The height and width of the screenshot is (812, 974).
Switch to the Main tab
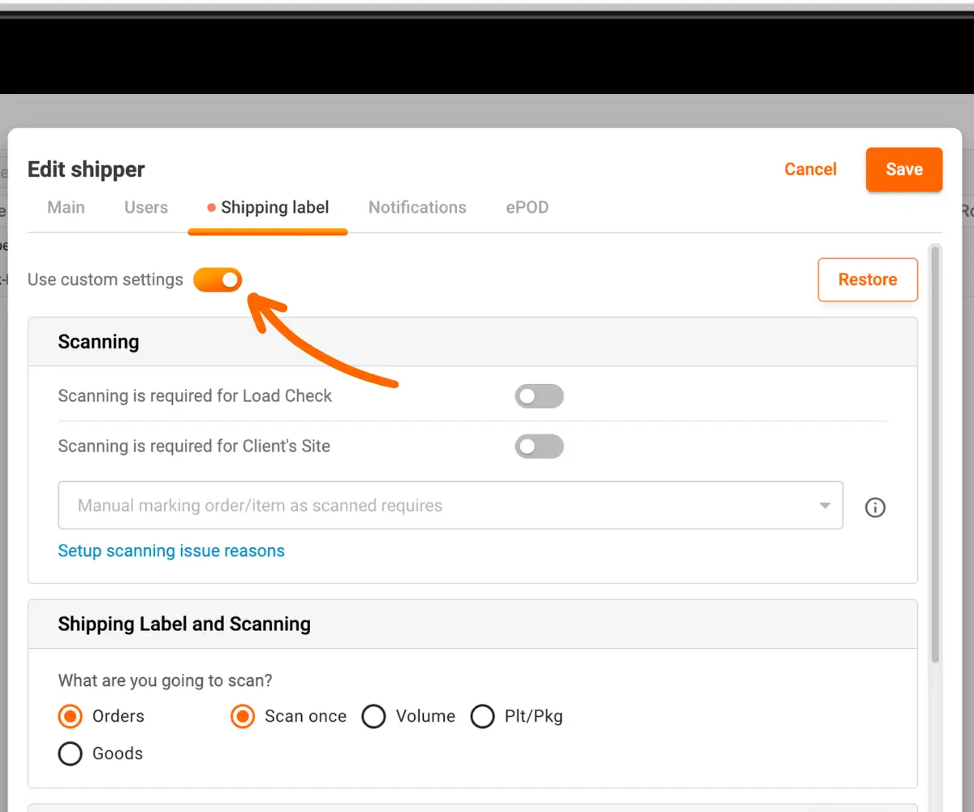(66, 207)
